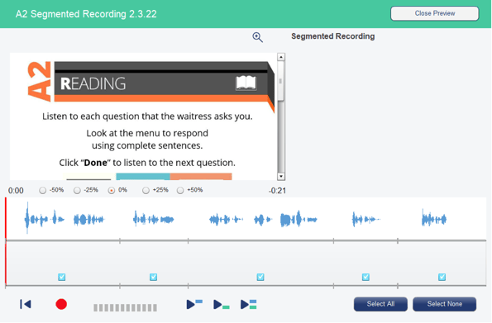
Task: Click the 0:00 elapsed time label
Action: tap(16, 191)
